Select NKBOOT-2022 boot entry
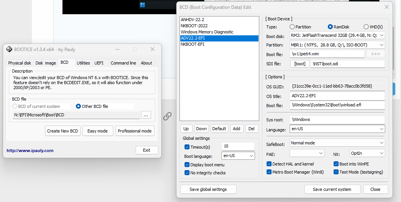 click(x=219, y=26)
